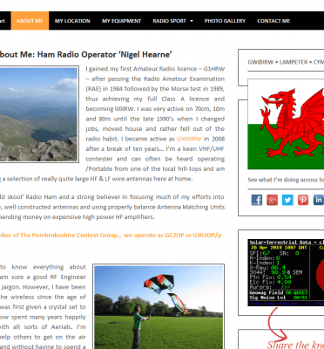Click the GWØIRW Lampeter sidebar heading
Viewport: 324px width, 349px height.
coord(286,62)
